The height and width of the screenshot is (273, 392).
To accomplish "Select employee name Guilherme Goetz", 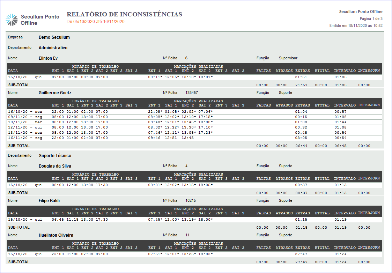I will pyautogui.click(x=55, y=93).
